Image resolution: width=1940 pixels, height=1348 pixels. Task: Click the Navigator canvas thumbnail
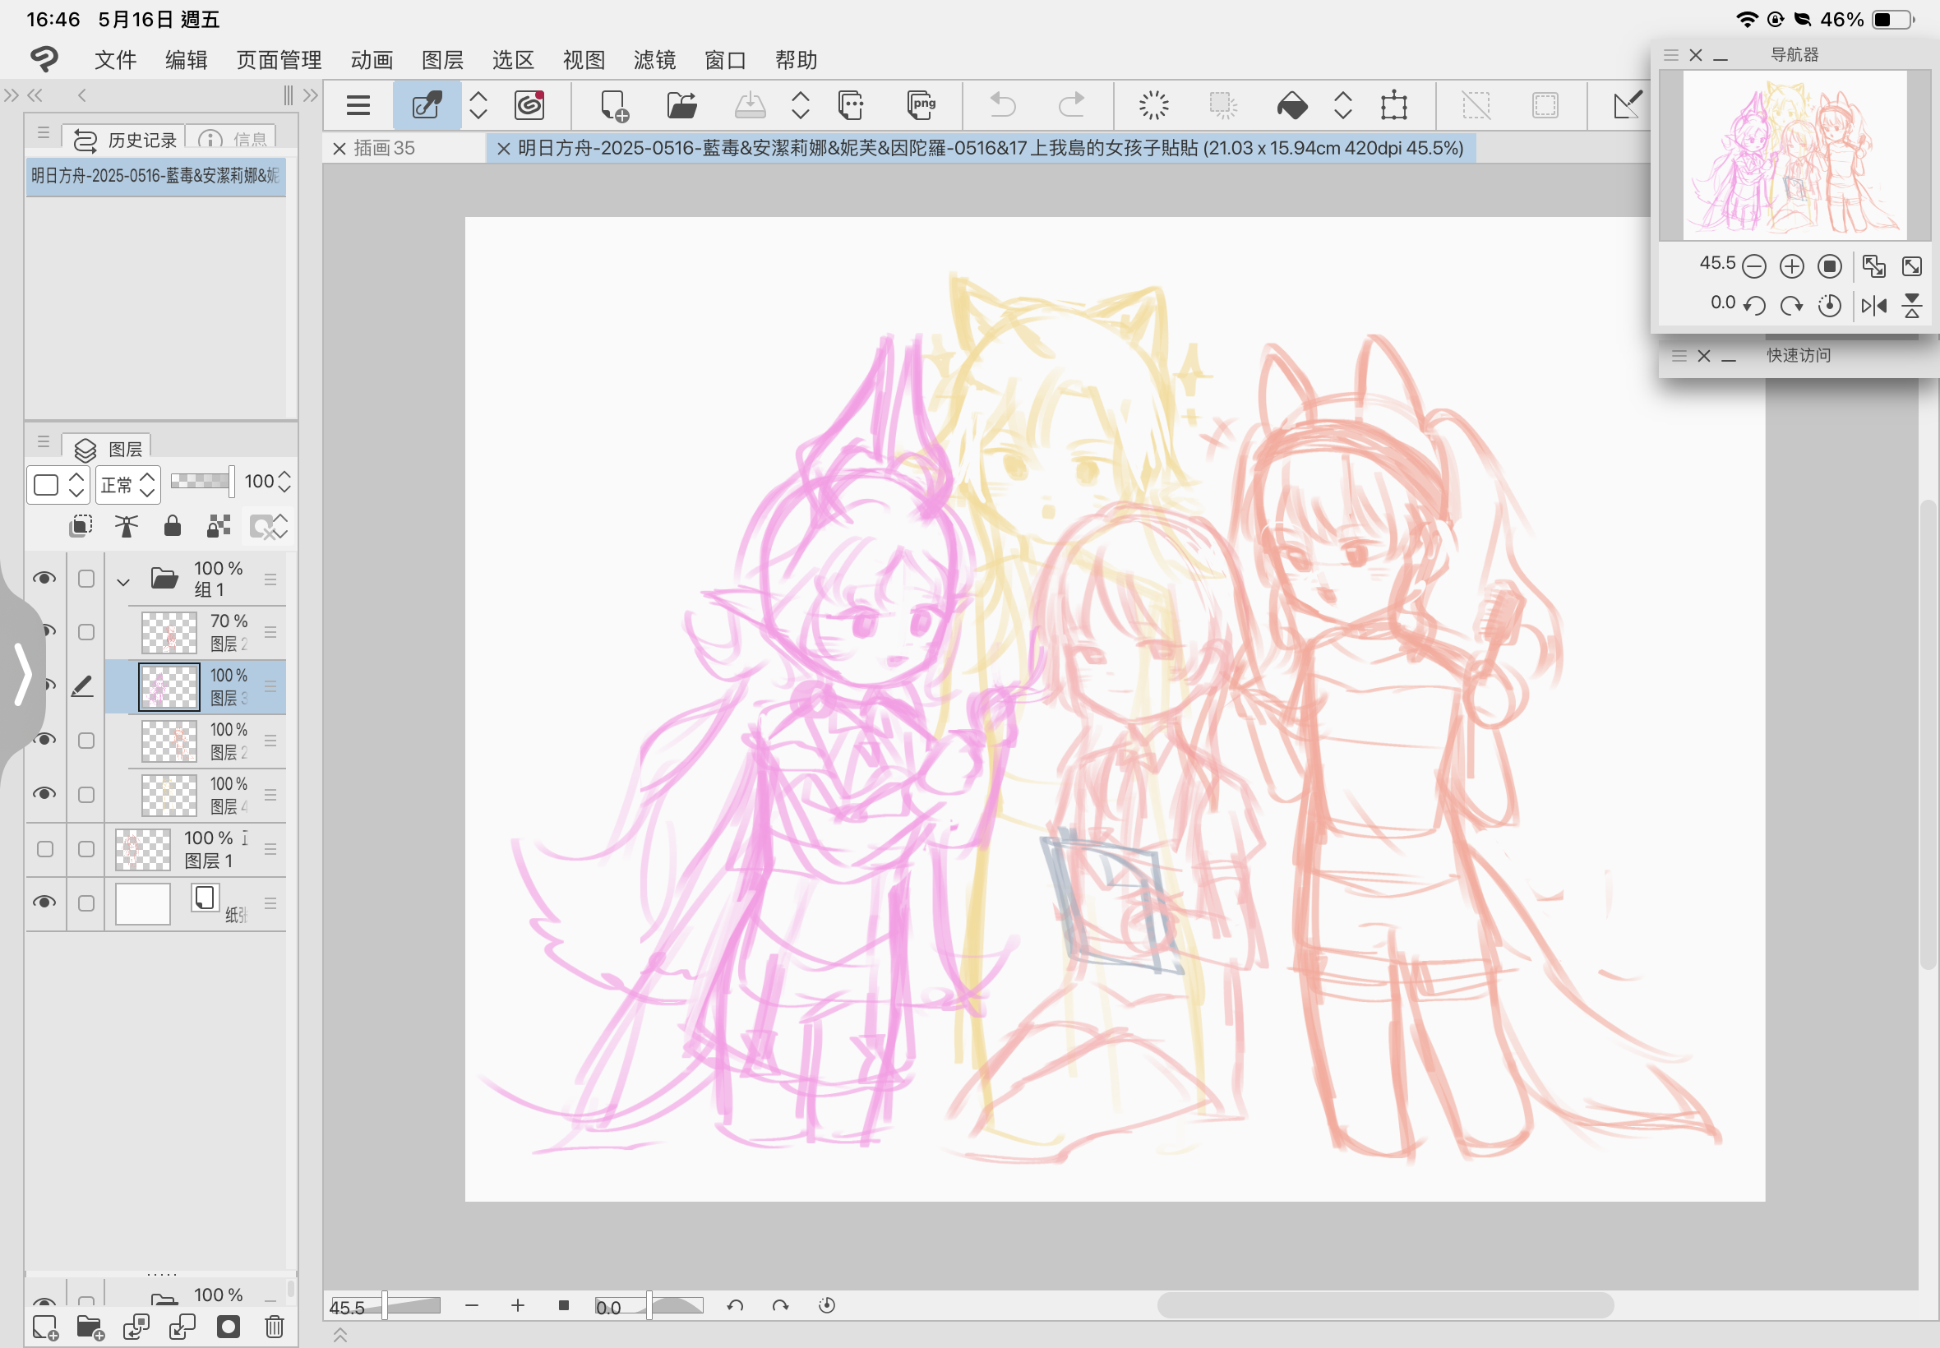click(x=1794, y=155)
